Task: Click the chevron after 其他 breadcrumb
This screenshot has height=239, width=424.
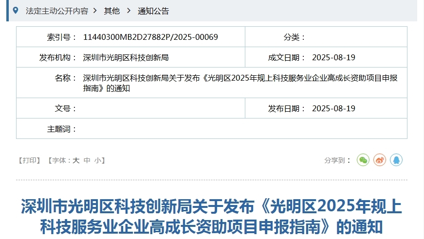Action: (129, 11)
